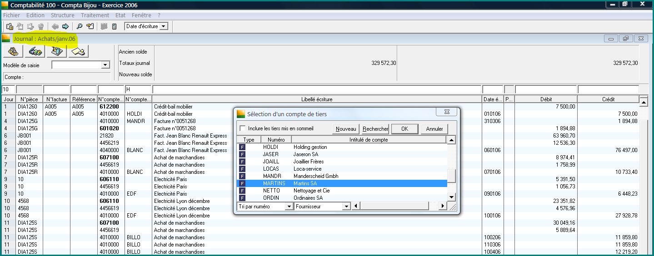Click the grayed duplicate toolbar icon
The height and width of the screenshot is (256, 654).
point(20,26)
